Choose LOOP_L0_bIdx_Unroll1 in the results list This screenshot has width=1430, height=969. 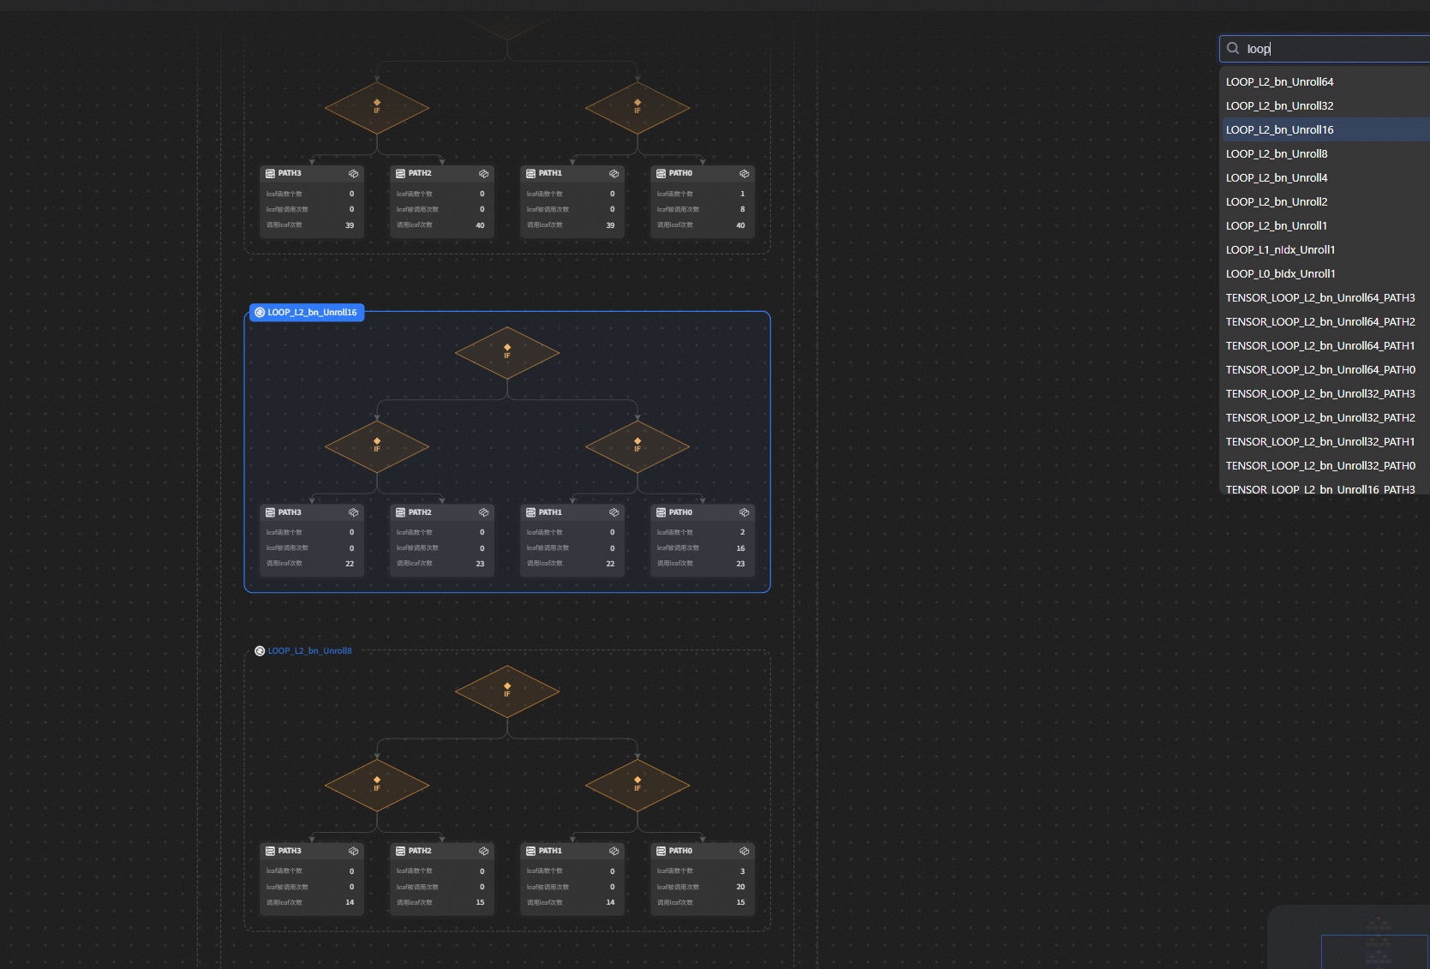1280,274
